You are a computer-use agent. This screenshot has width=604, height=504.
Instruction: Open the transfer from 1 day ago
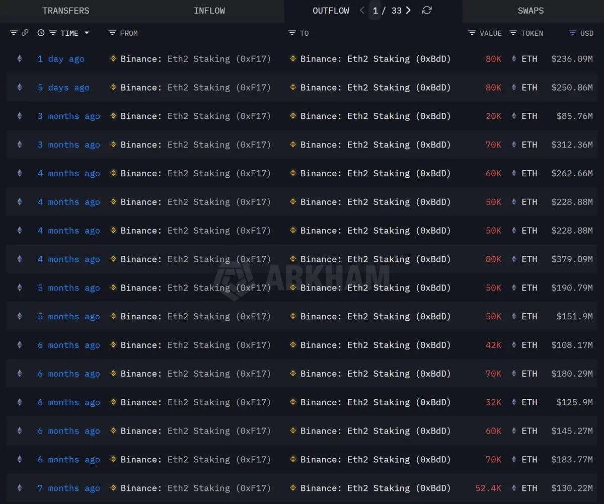click(61, 59)
